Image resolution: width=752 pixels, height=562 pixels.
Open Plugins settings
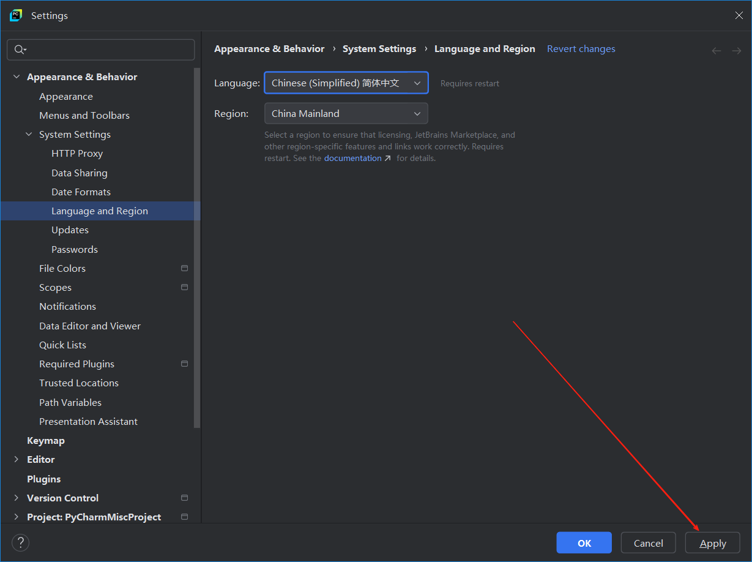pos(44,479)
